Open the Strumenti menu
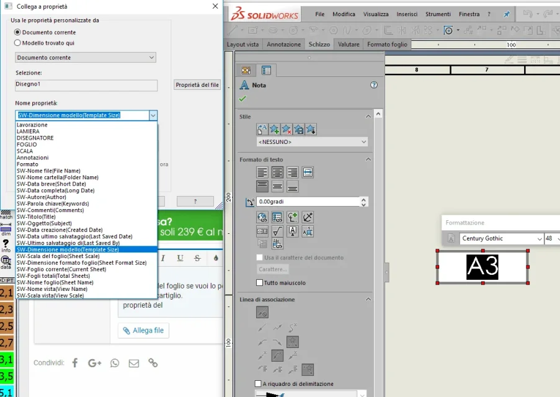 click(x=438, y=14)
